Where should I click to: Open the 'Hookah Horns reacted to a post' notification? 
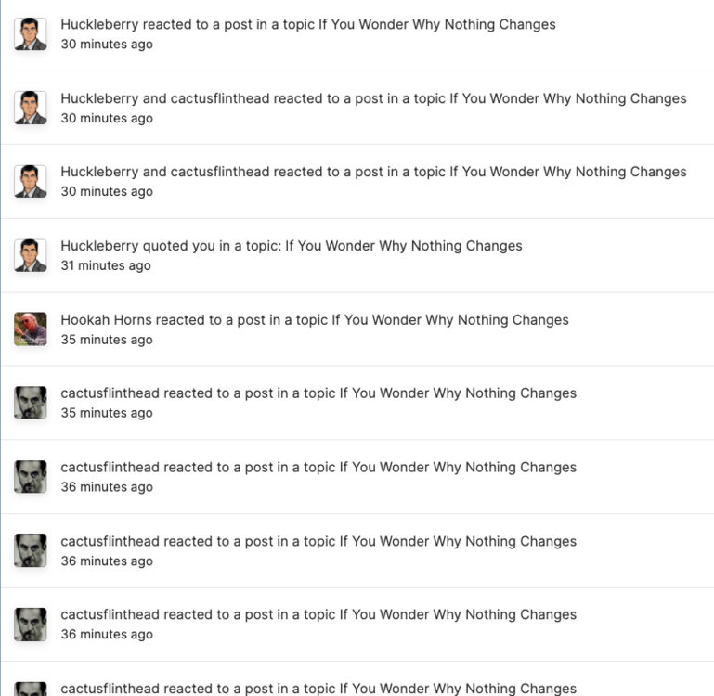click(x=314, y=320)
